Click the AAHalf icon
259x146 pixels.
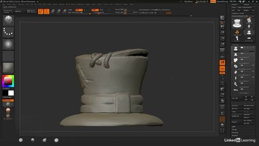coord(222,44)
